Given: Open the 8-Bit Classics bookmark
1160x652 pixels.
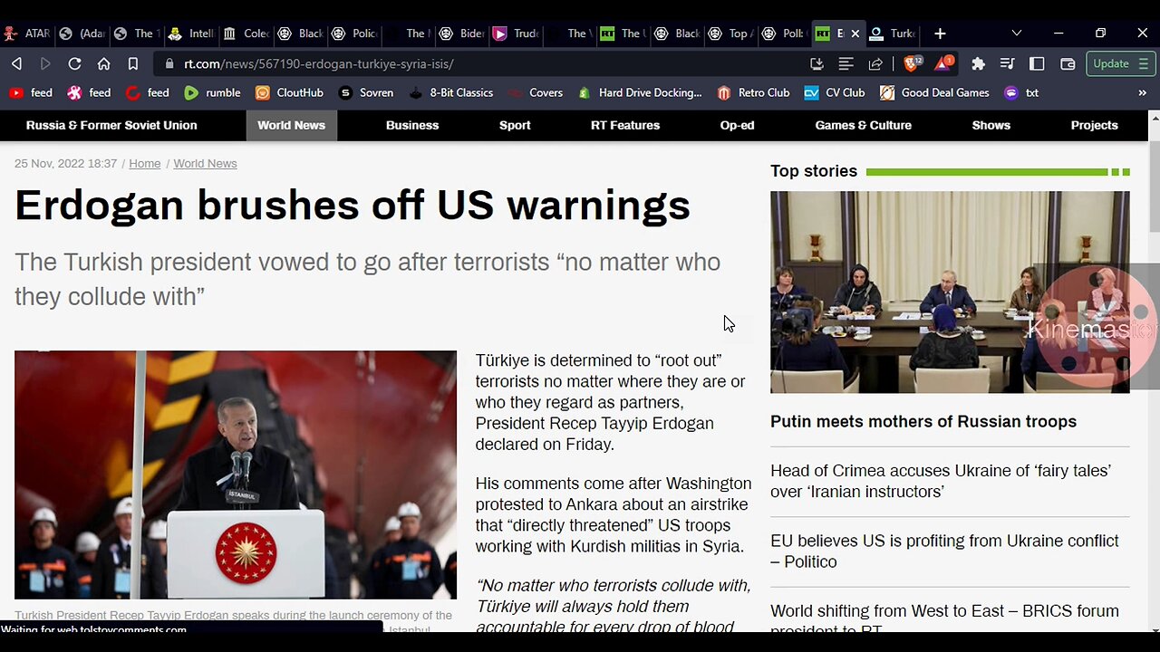Looking at the screenshot, I should pyautogui.click(x=450, y=92).
